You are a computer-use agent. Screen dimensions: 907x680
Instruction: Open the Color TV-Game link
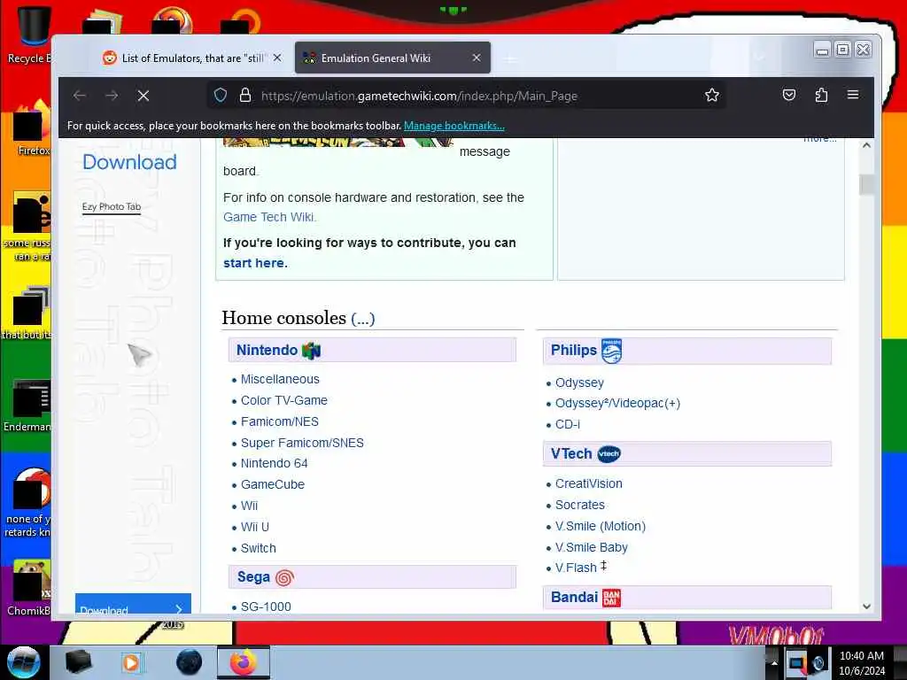point(284,401)
